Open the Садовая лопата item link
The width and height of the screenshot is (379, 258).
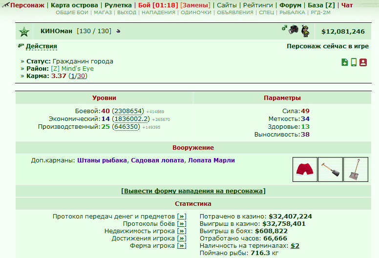pos(157,160)
